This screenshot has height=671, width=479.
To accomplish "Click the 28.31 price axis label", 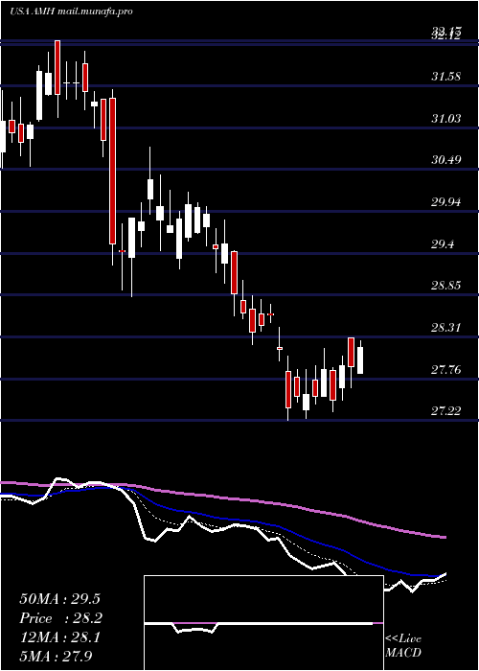I will (x=446, y=328).
